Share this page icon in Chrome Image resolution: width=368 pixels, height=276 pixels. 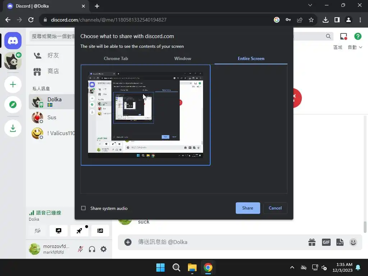pyautogui.click(x=300, y=20)
